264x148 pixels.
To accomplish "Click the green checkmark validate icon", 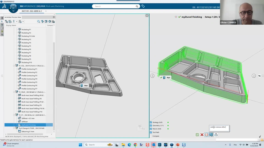I will [197, 135].
